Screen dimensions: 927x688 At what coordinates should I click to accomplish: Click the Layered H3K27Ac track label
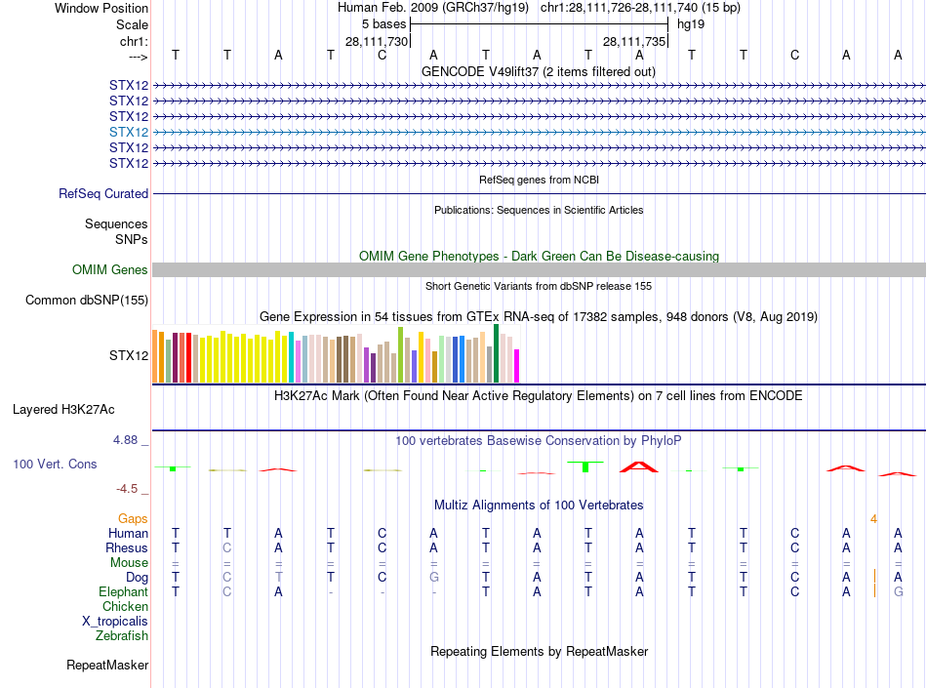63,409
